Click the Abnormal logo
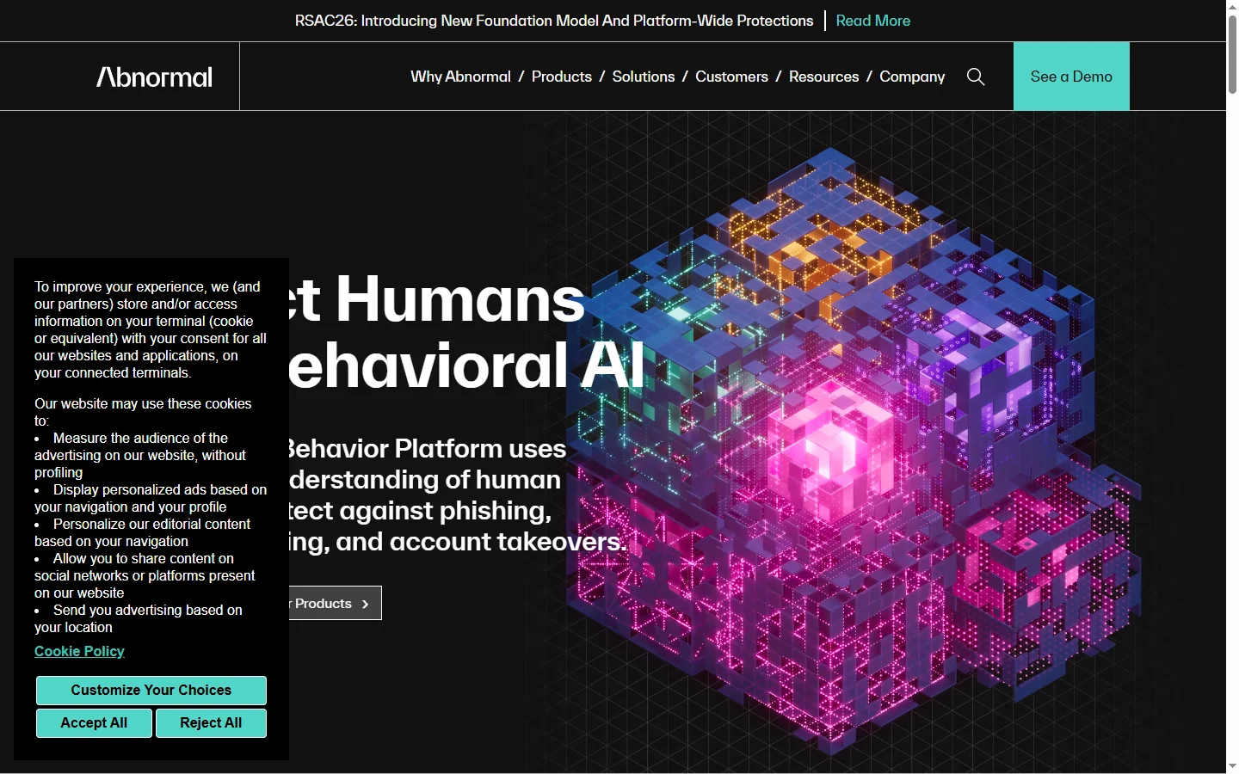This screenshot has height=774, width=1239. (153, 77)
